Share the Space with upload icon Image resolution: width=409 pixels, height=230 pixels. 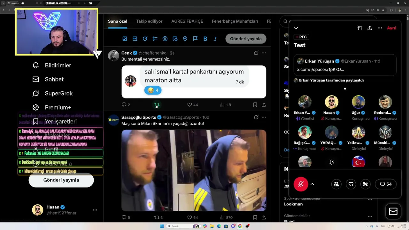(370, 28)
